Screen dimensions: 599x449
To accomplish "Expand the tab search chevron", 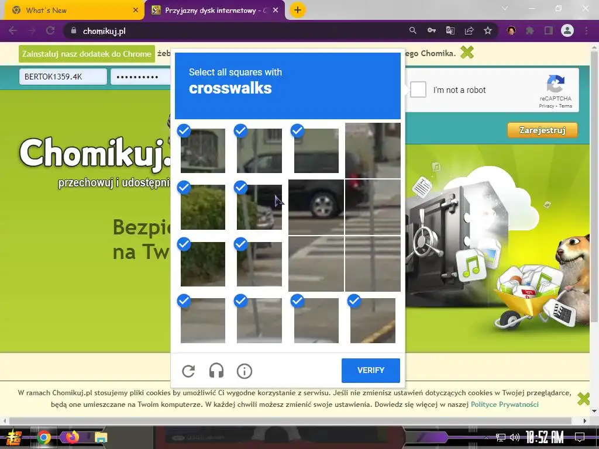I will click(505, 8).
